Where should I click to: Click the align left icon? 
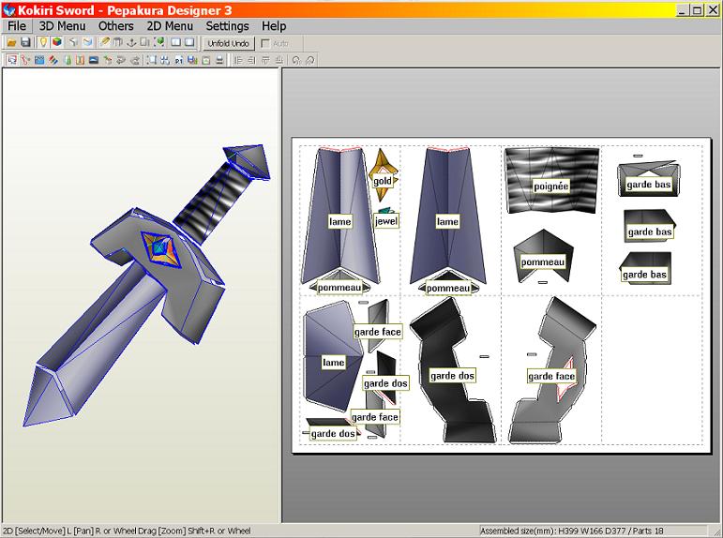click(x=238, y=60)
